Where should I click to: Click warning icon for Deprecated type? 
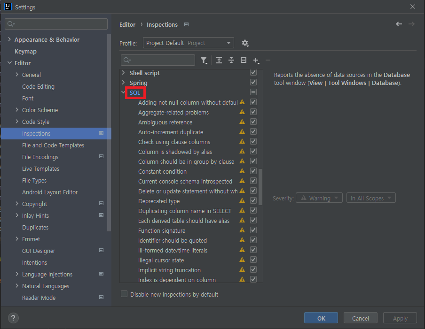[242, 200]
